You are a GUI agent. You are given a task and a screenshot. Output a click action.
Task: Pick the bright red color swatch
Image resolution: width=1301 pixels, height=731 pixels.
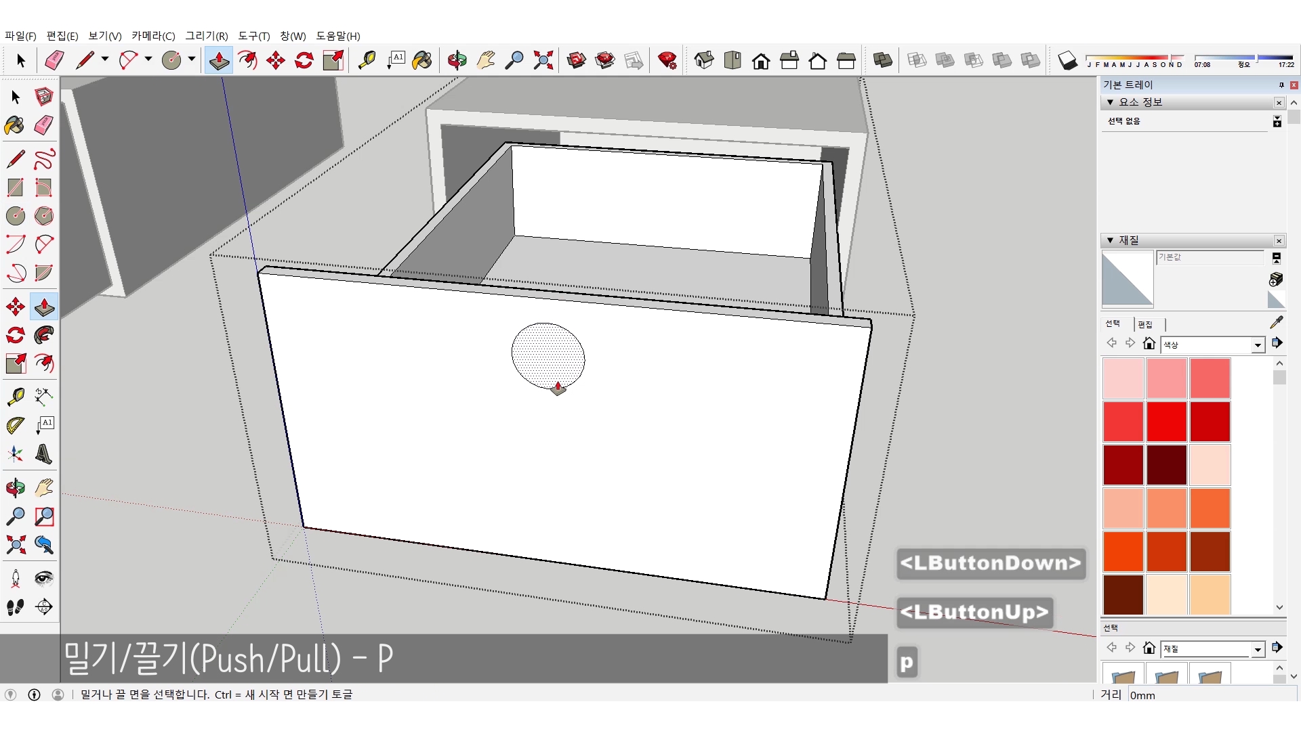1166,422
